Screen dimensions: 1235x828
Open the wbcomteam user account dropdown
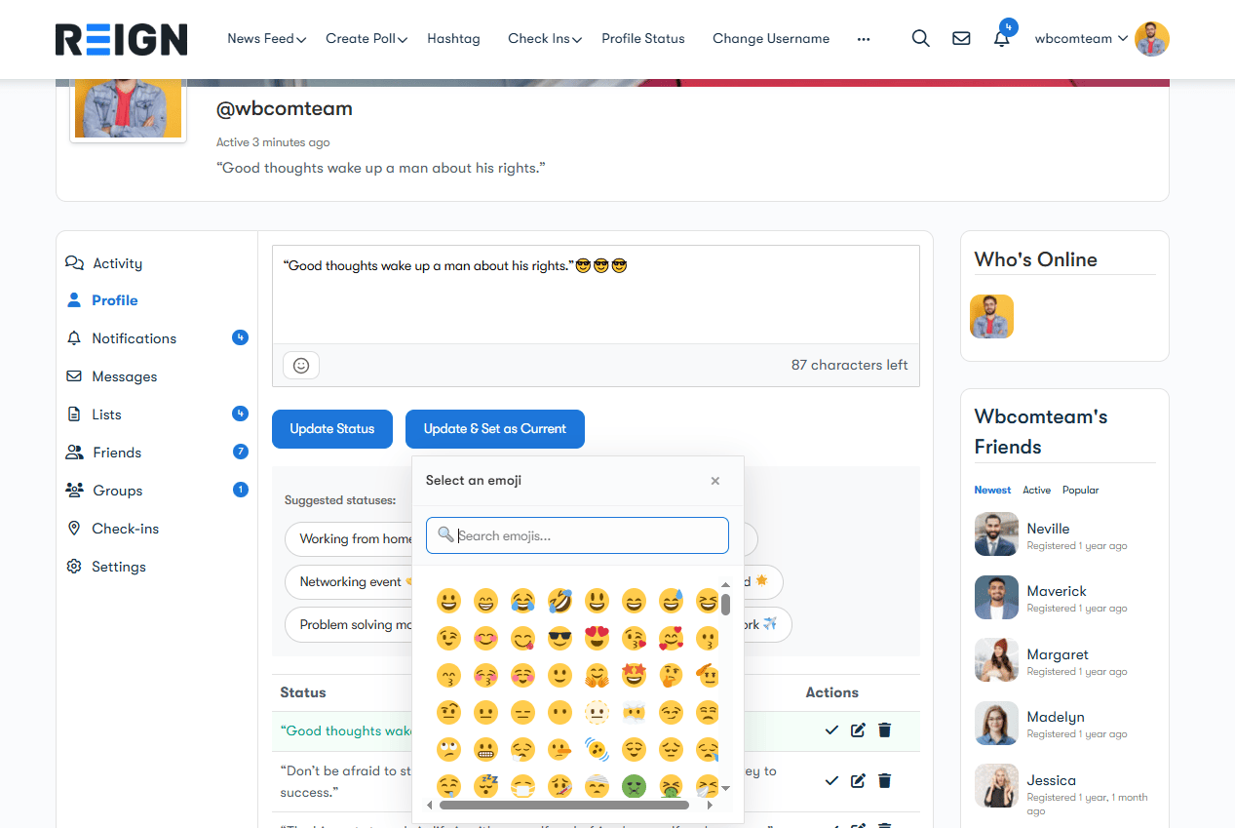coord(1081,39)
